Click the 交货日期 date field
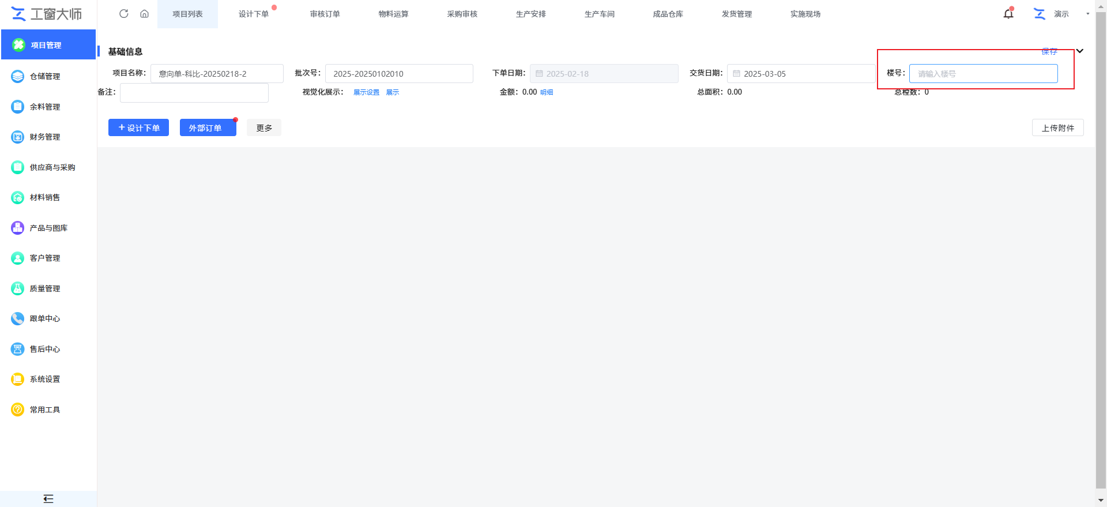The image size is (1107, 507). click(801, 74)
